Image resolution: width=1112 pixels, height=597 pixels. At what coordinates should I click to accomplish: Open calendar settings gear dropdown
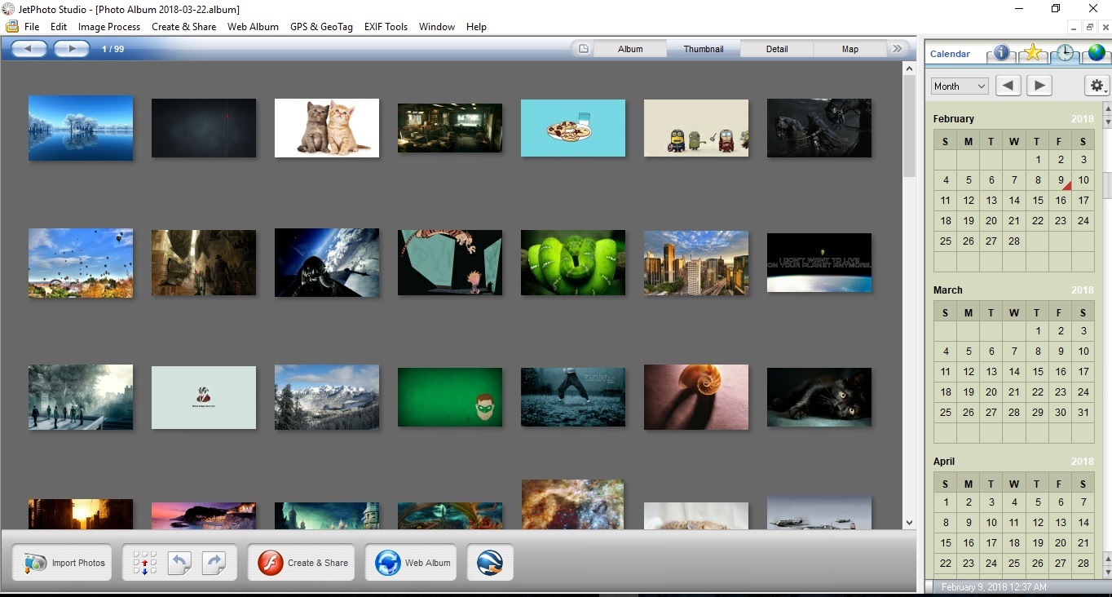[1097, 86]
